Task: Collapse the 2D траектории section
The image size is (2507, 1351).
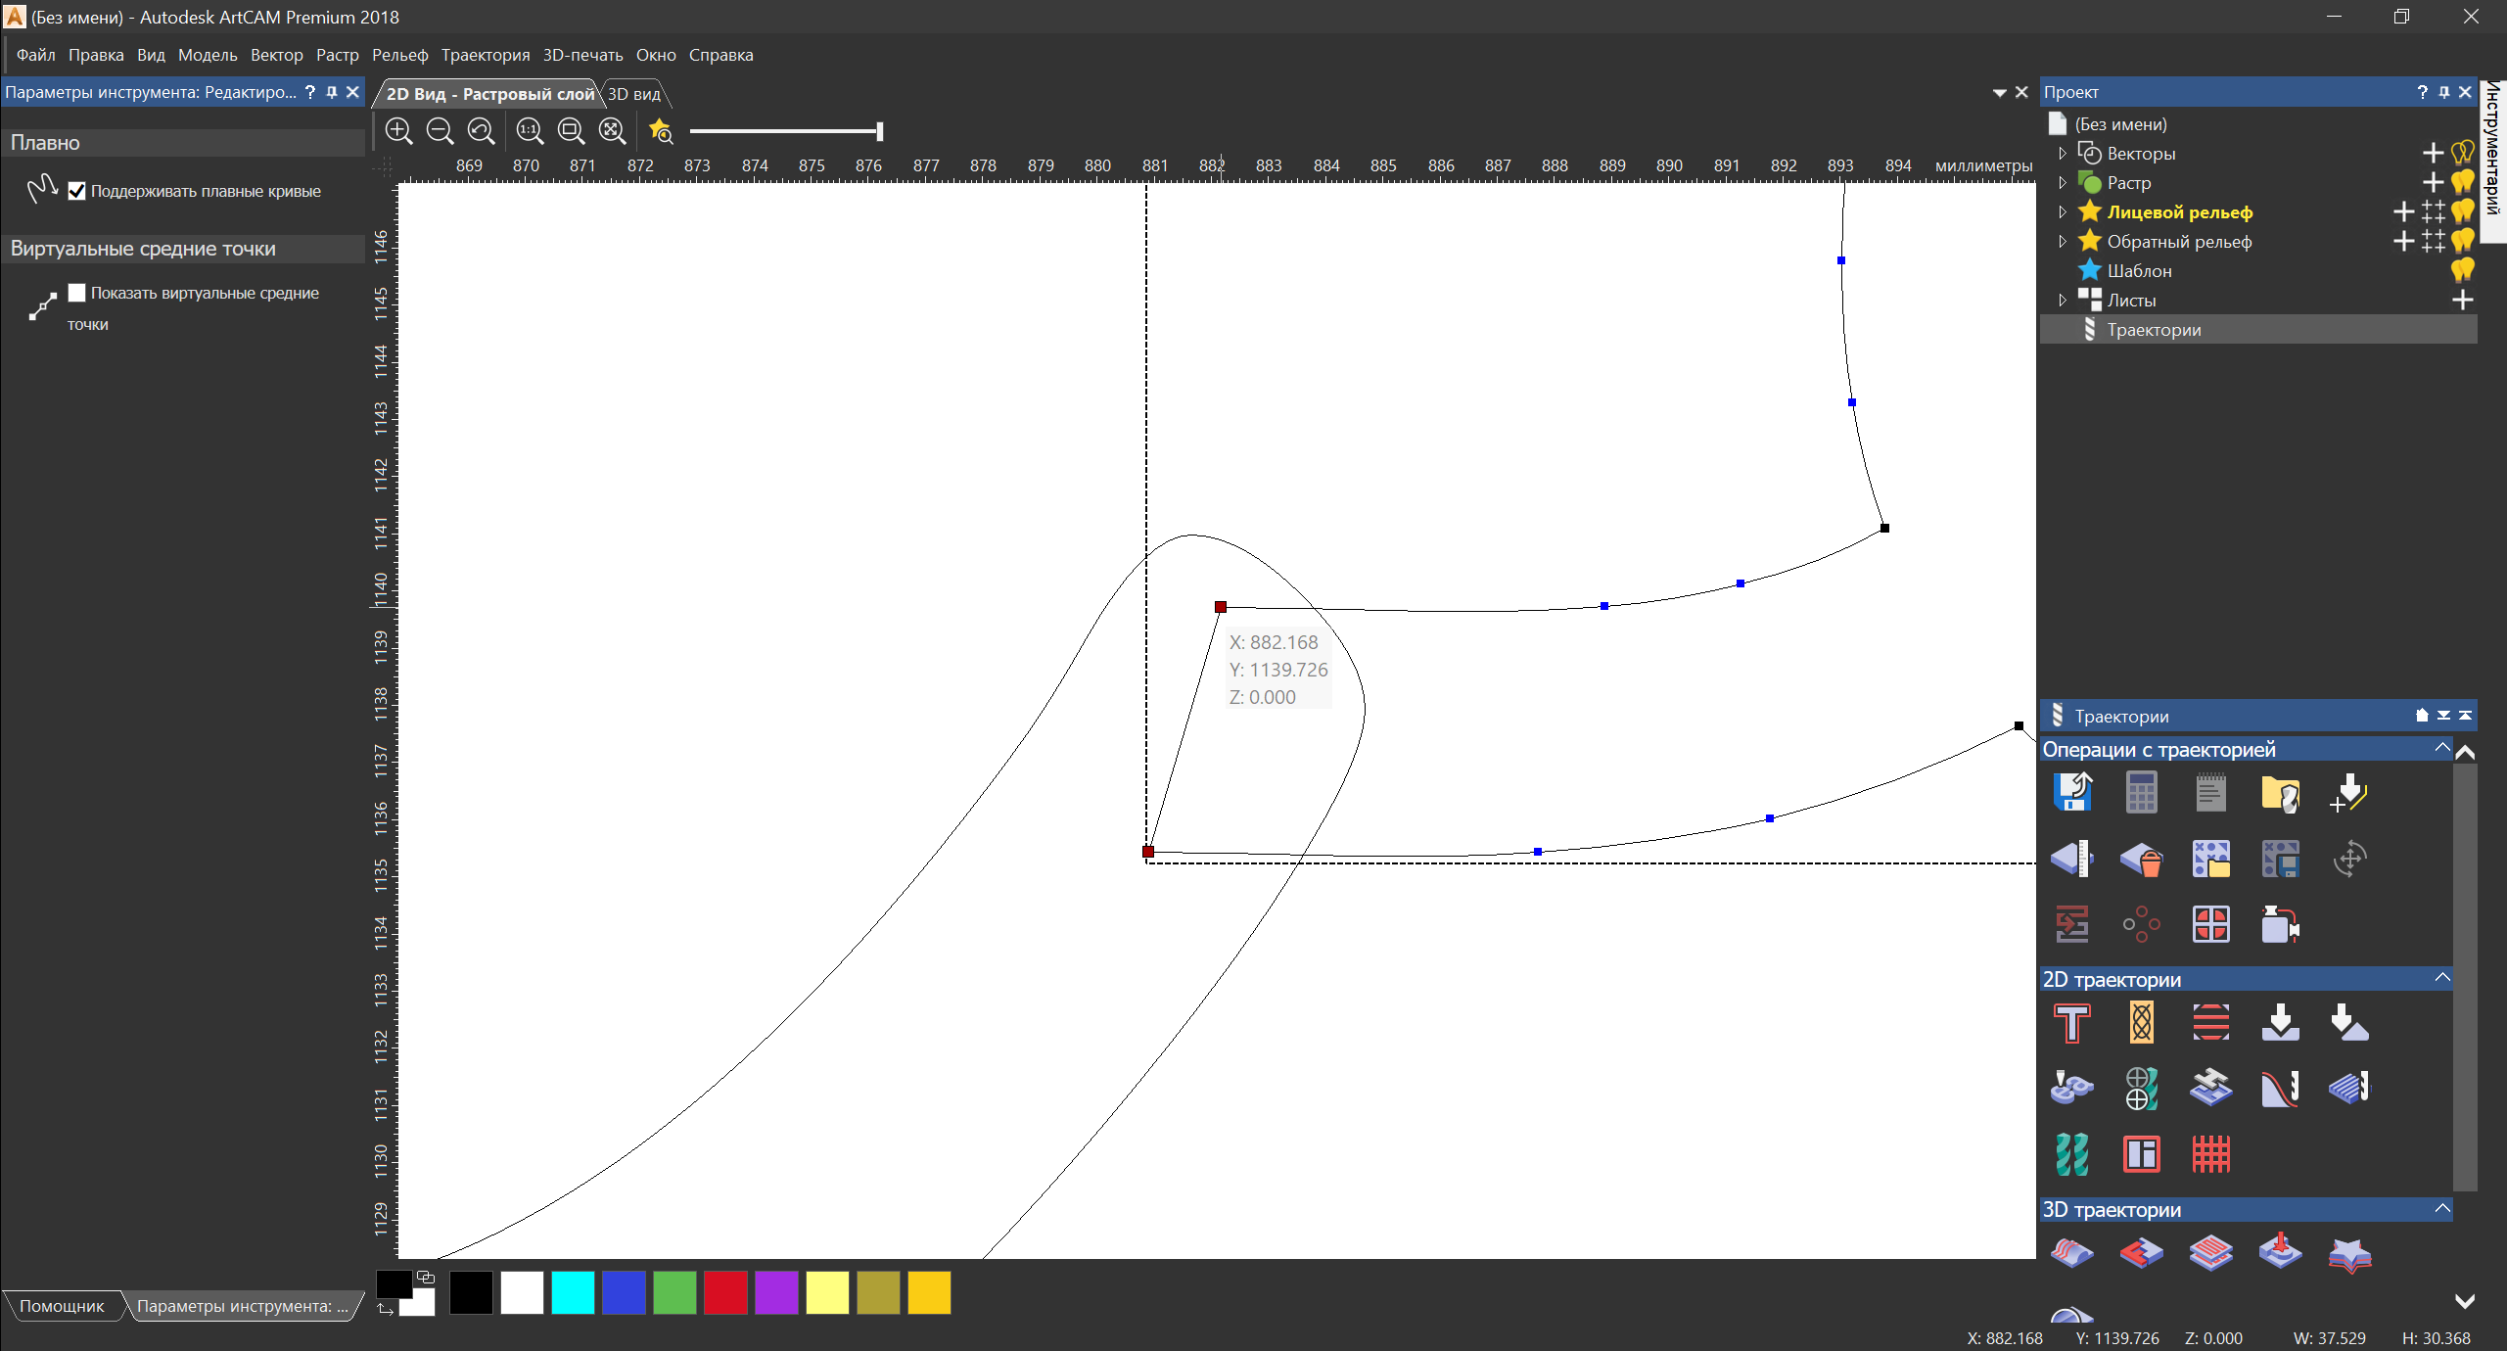Action: coord(2441,978)
